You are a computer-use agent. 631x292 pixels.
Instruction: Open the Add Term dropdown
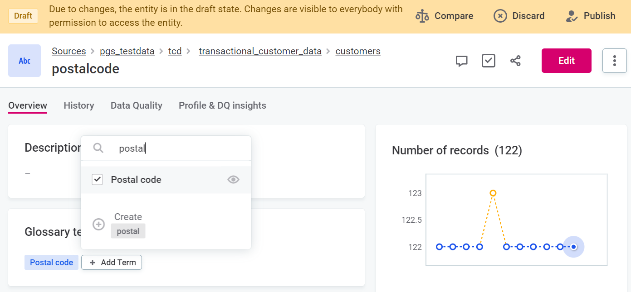pyautogui.click(x=112, y=263)
